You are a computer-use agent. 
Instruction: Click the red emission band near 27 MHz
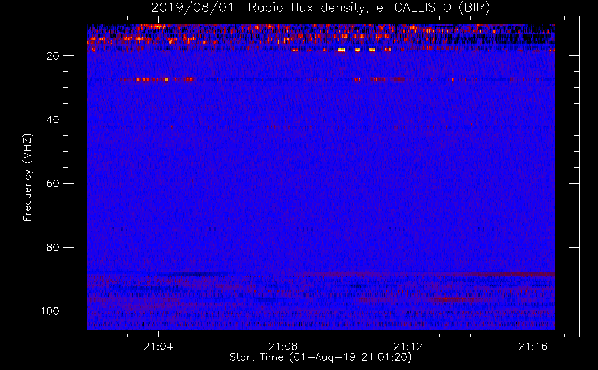[x=164, y=80]
